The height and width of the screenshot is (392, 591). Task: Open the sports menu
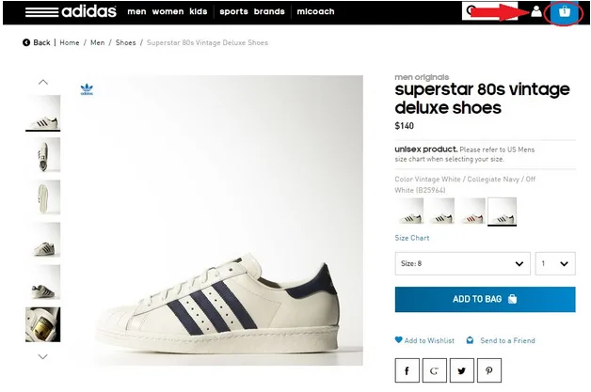(232, 12)
